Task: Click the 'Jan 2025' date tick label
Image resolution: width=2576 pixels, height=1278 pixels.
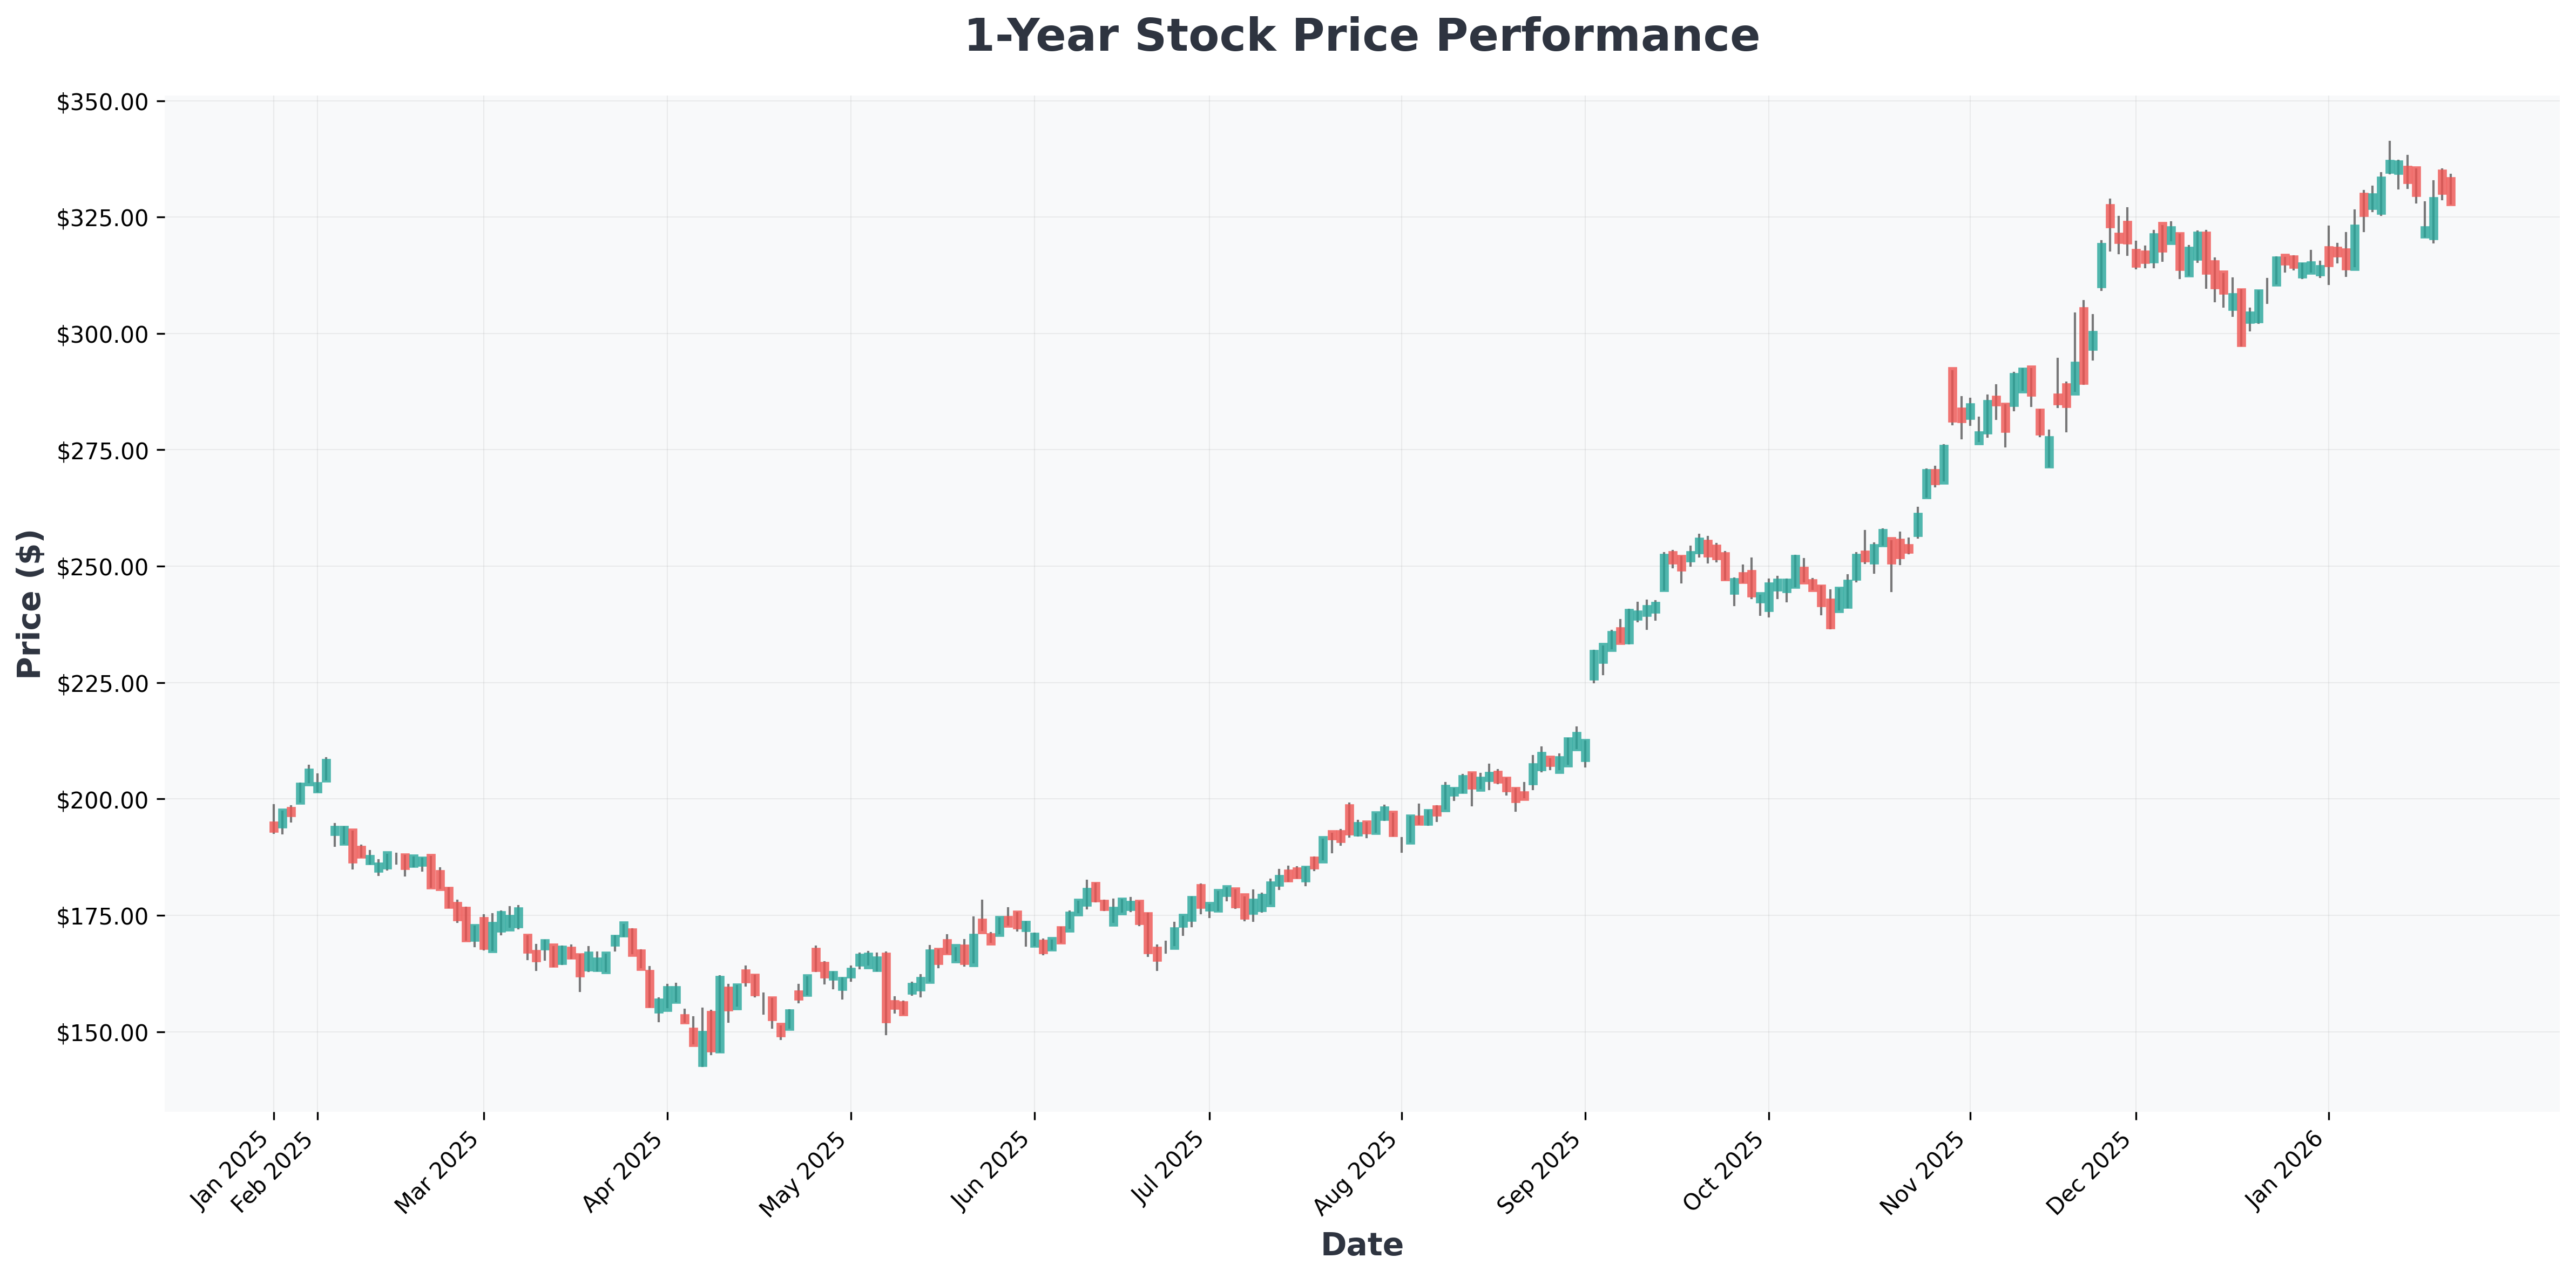Action: tap(232, 1169)
